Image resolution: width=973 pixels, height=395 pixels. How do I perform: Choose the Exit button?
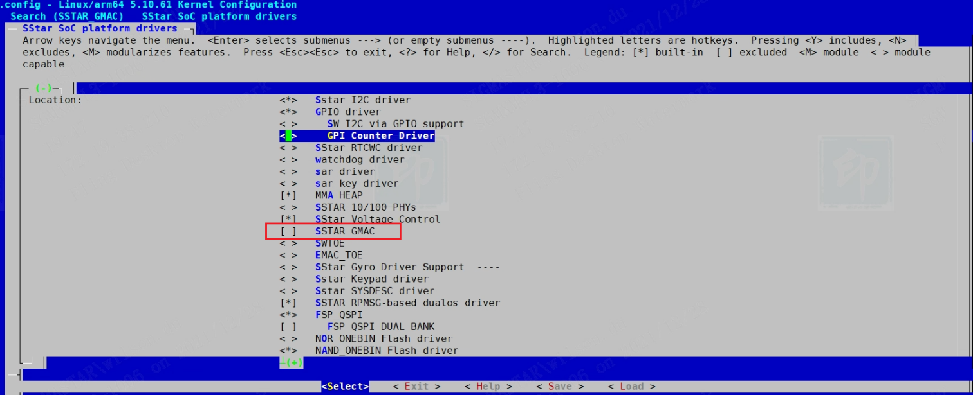pos(416,387)
